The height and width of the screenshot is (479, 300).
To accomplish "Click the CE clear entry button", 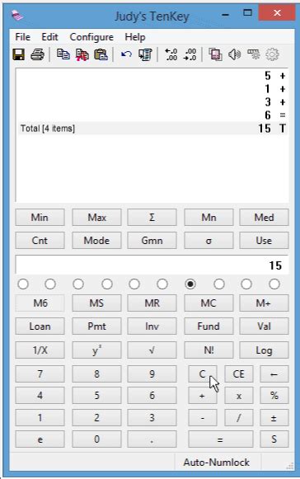I will tap(239, 374).
